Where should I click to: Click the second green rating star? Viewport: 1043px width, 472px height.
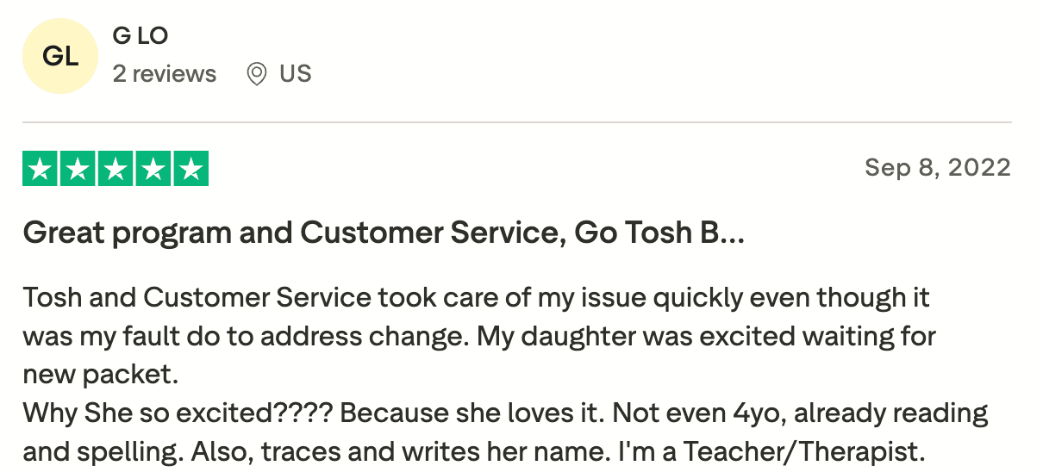tap(78, 170)
